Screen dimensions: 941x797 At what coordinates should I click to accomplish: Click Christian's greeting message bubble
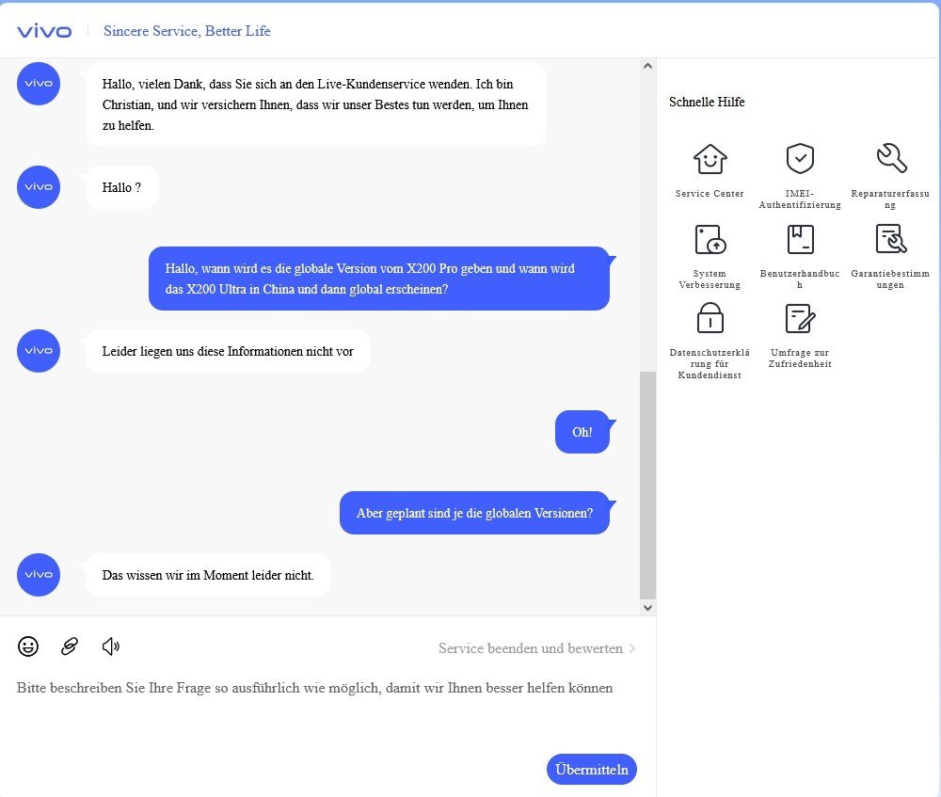pyautogui.click(x=316, y=104)
